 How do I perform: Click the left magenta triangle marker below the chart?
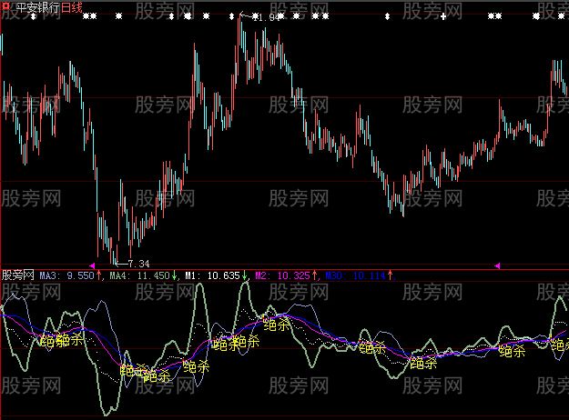pos(92,265)
